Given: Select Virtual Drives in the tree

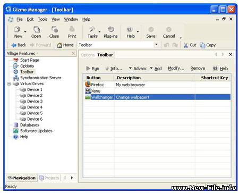Looking at the screenshot, I should [32, 83].
